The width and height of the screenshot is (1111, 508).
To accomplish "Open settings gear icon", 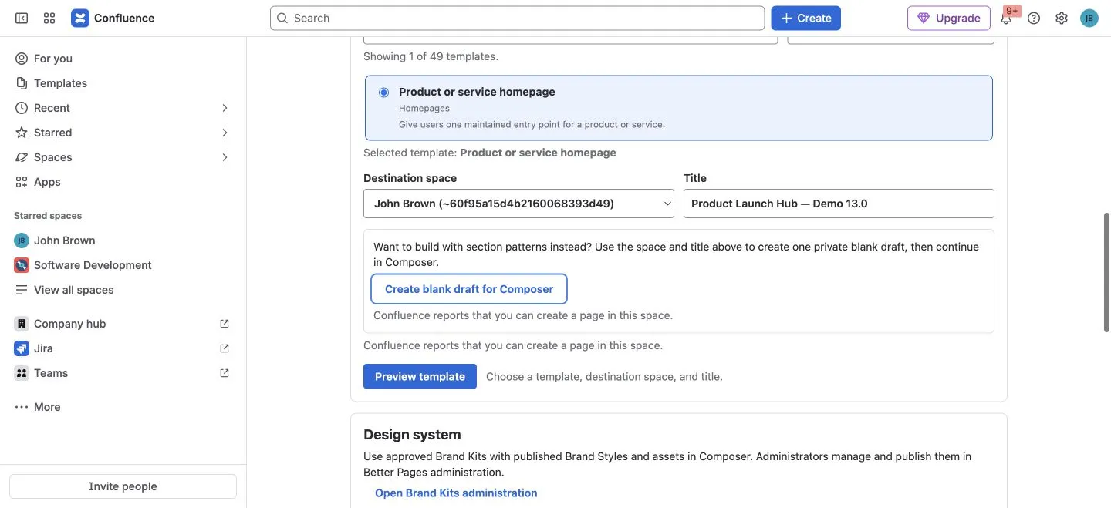I will 1062,18.
